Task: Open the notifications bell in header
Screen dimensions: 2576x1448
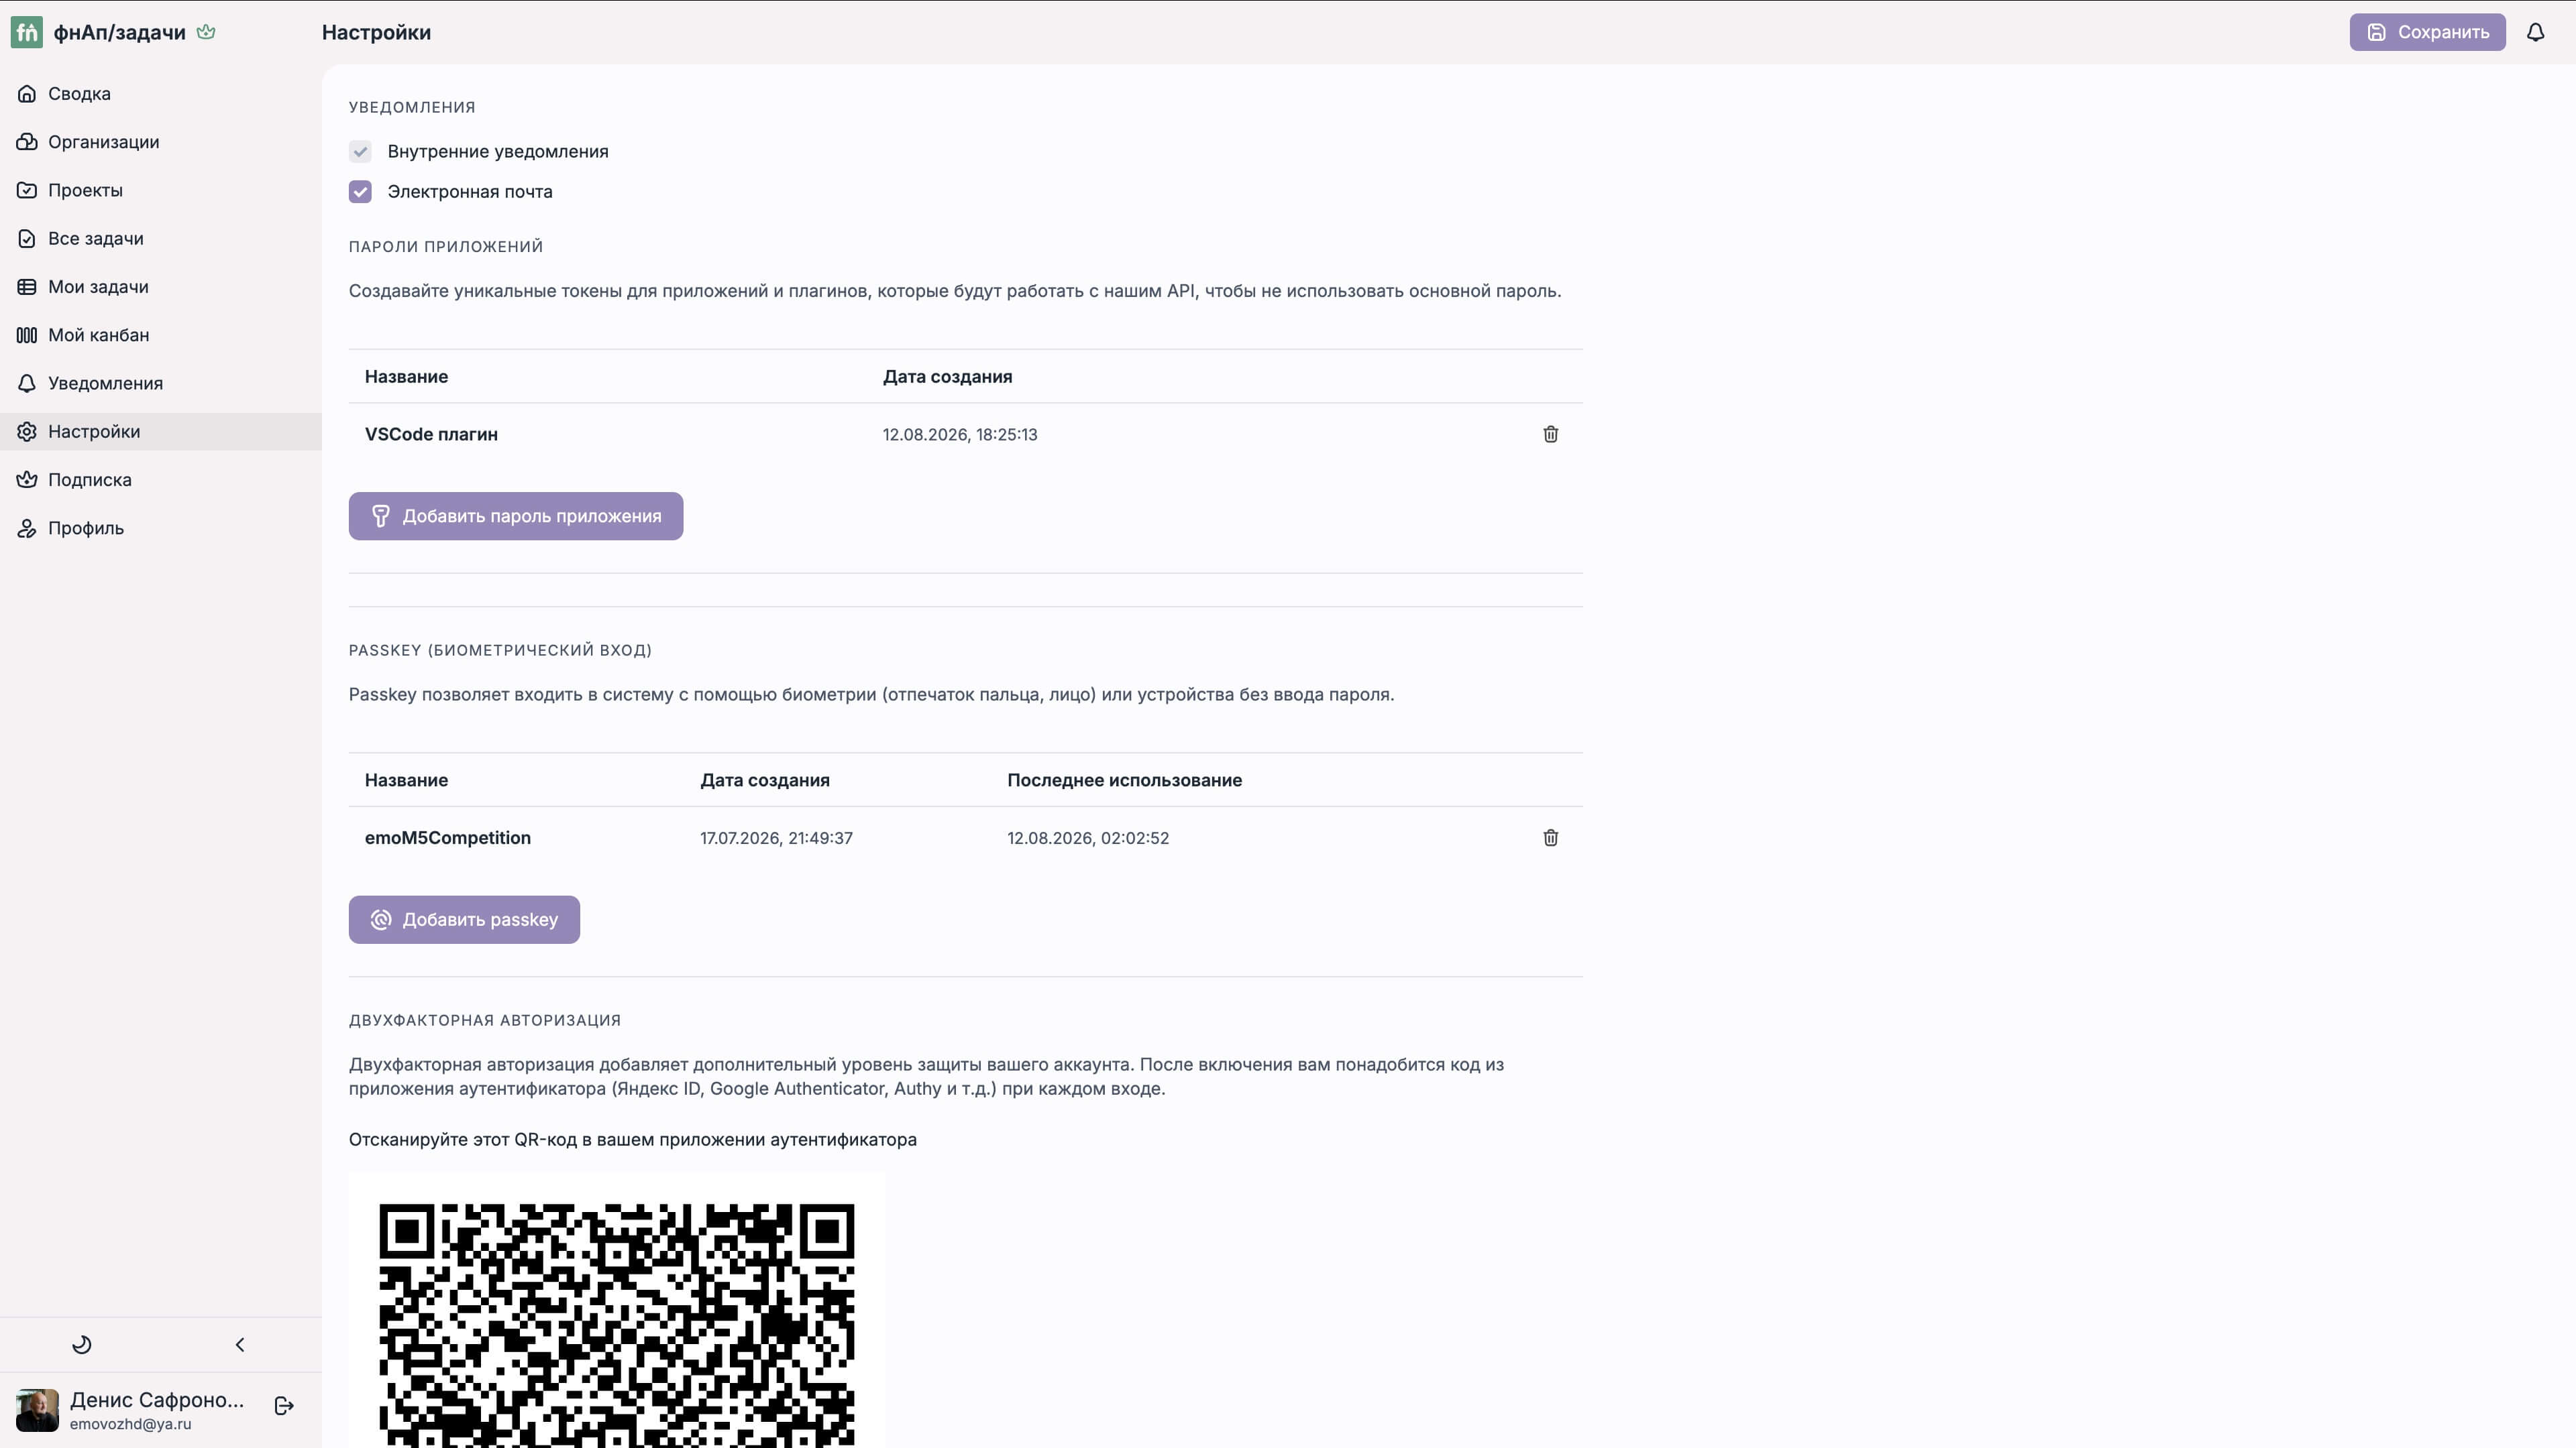Action: [2535, 32]
